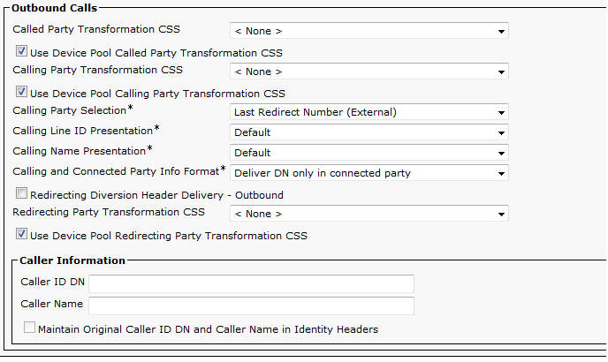
Task: Click the Caller Name input field
Action: 251,305
